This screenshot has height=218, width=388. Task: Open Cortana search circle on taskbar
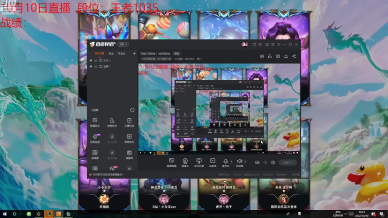15,214
